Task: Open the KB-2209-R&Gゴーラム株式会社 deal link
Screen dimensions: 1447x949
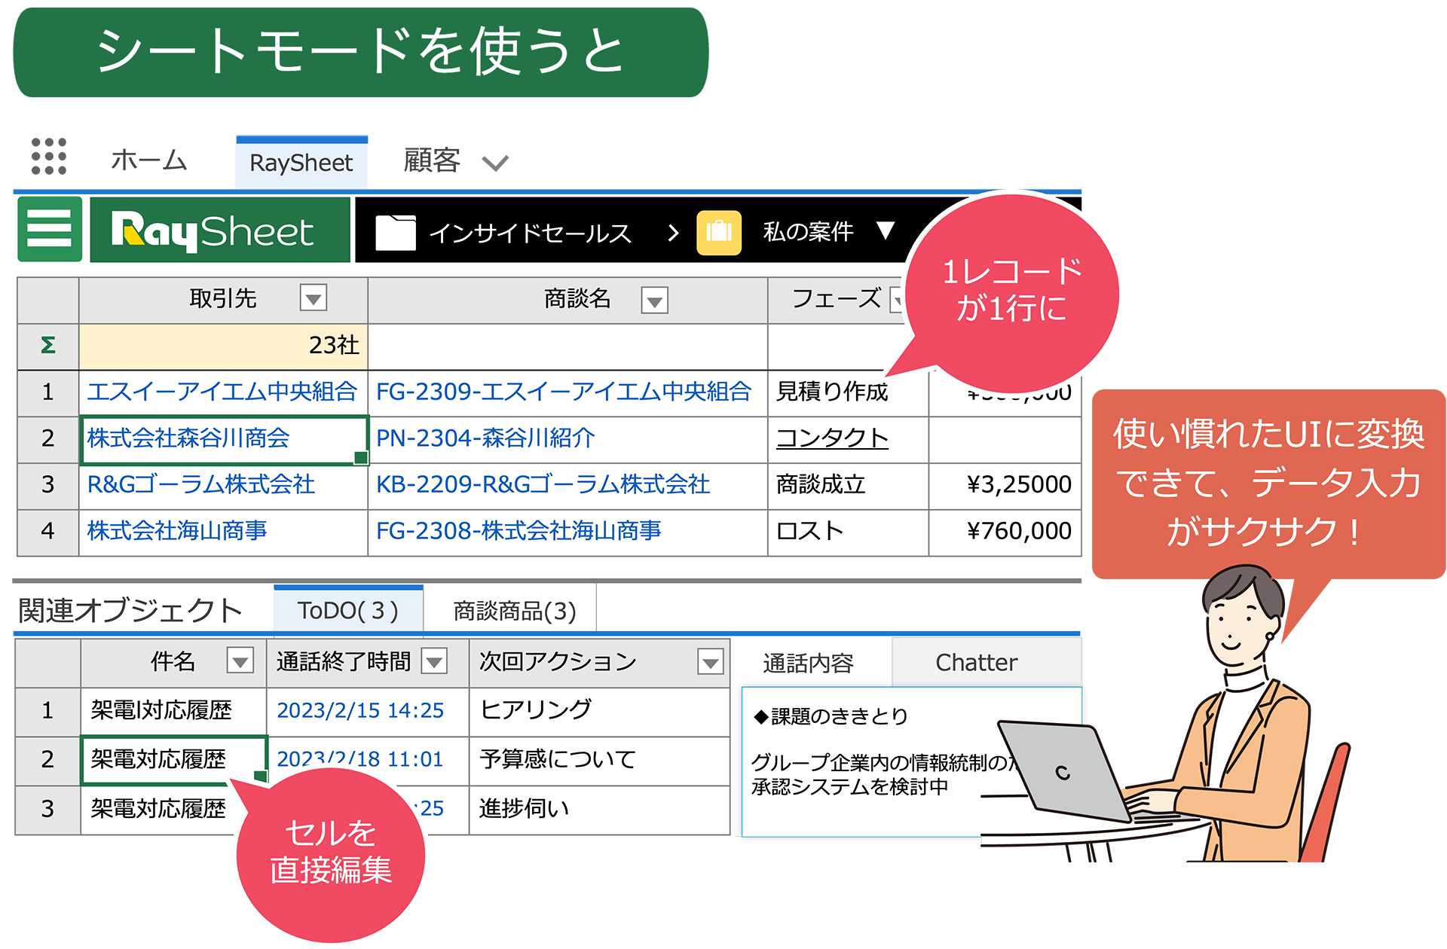Action: point(543,484)
